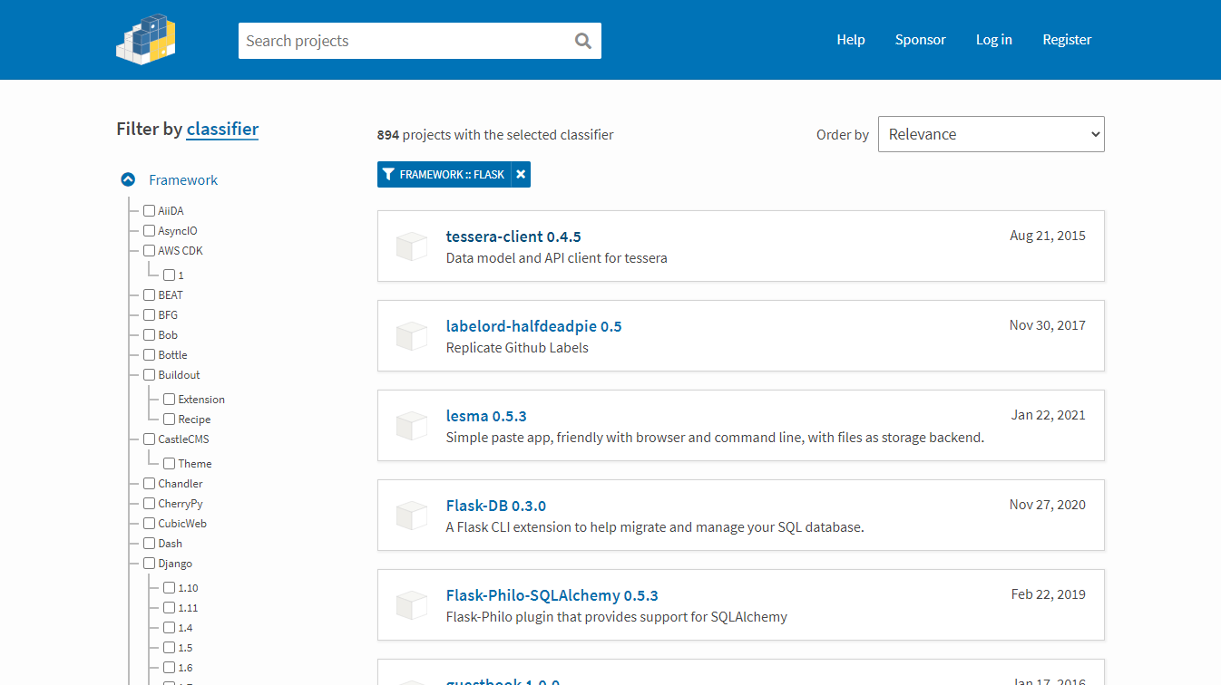
Task: Check the Bottle framework checkbox
Action: pos(149,354)
